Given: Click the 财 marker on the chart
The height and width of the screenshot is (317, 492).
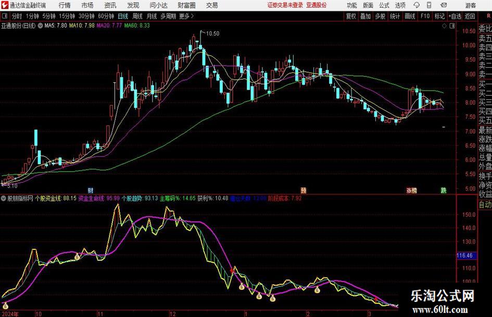Looking at the screenshot, I should [91, 190].
